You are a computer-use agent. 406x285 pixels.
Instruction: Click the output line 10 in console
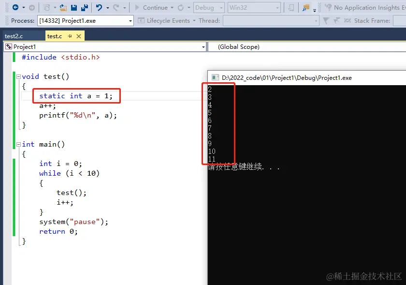(212, 151)
